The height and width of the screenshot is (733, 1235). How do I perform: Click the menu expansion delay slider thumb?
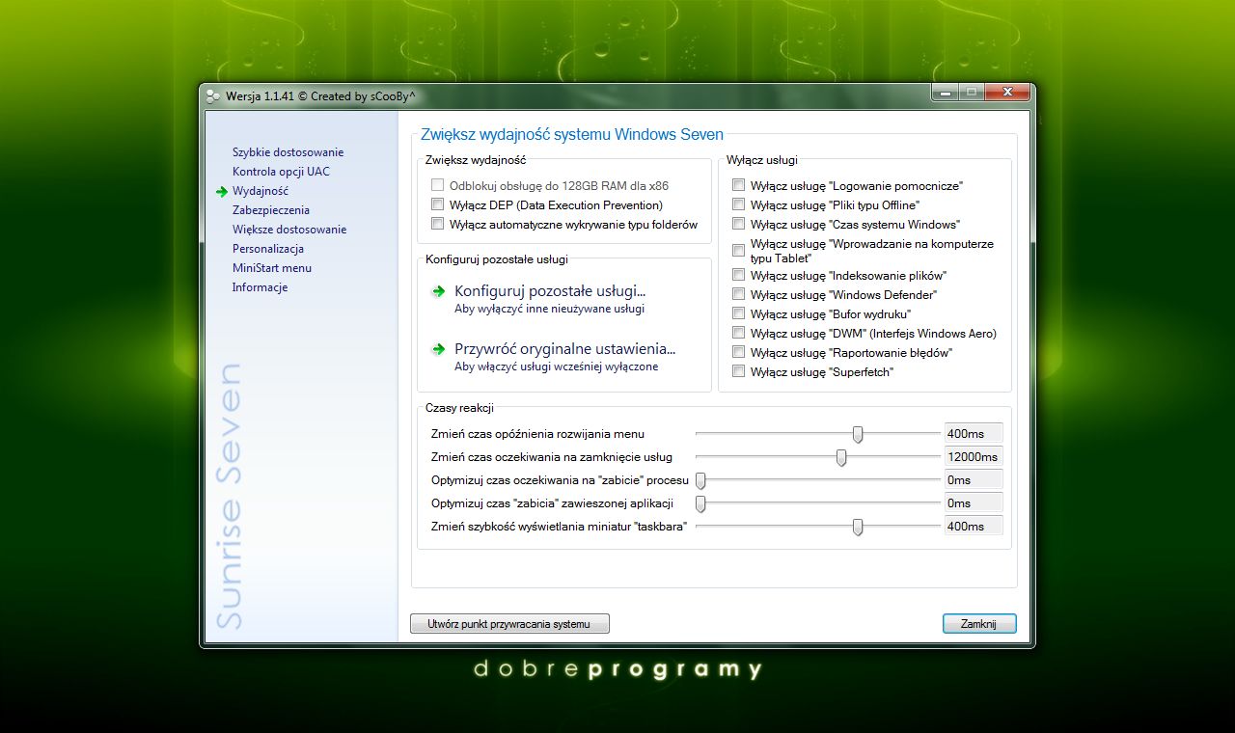point(858,434)
